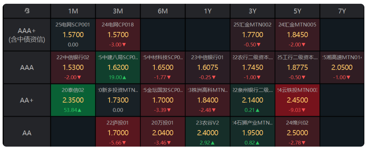Viewport: 367px width, 150px height.
Task: Open the 22中信银行02 bond cell
Action: (73, 68)
